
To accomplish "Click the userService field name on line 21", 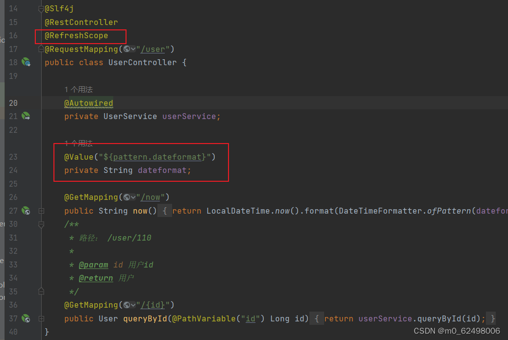I will (189, 116).
